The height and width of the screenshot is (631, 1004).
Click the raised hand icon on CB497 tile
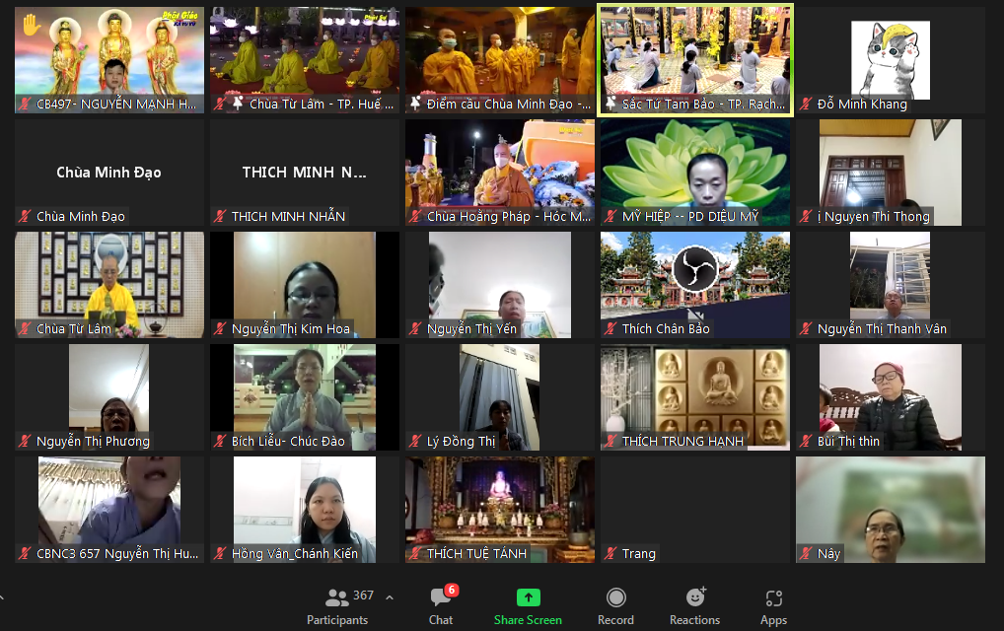point(32,26)
